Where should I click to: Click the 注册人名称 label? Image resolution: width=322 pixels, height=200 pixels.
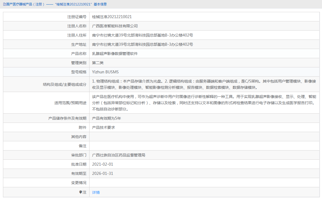point(77,26)
